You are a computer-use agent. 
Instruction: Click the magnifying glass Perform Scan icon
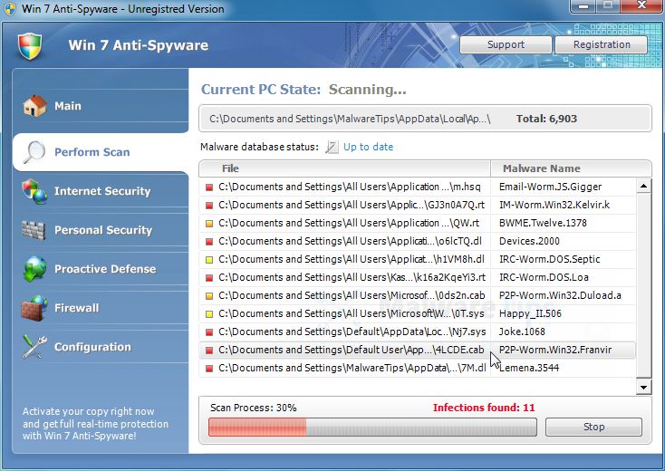point(34,152)
